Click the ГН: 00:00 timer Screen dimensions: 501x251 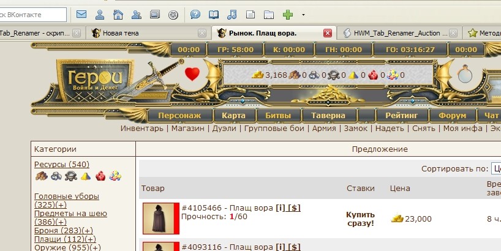(x=344, y=50)
